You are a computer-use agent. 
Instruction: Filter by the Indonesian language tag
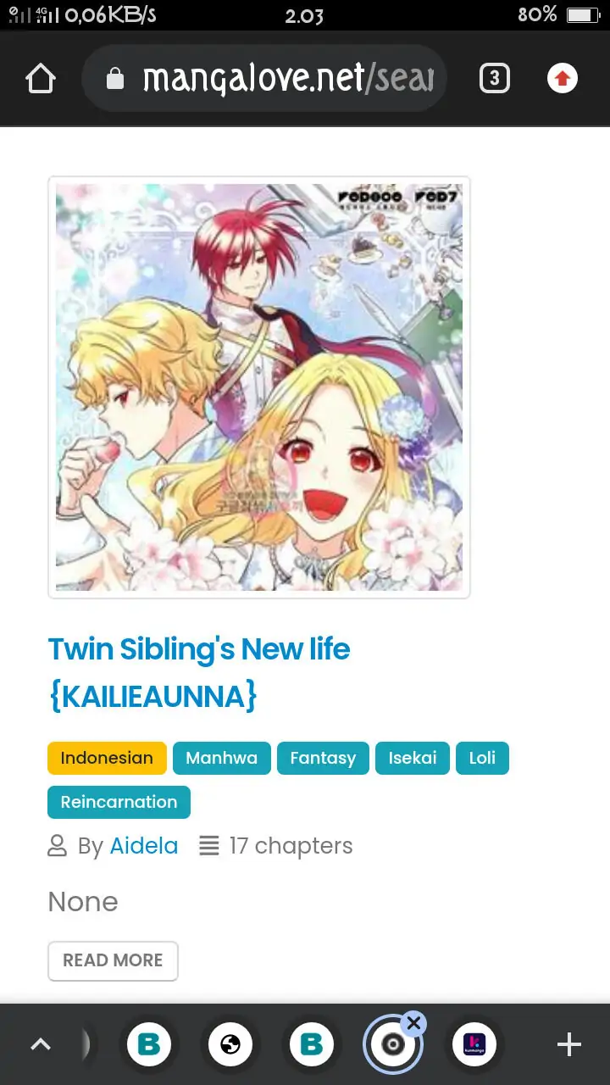tap(107, 758)
